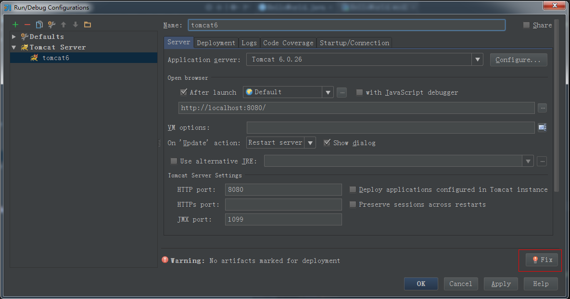This screenshot has height=299, width=570.
Task: Open edit defaults wrench icon
Action: (51, 25)
